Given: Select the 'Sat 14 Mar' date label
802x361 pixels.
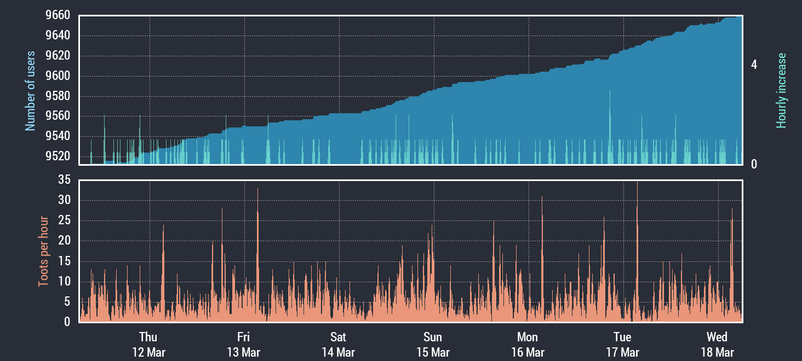Looking at the screenshot, I should [x=338, y=344].
